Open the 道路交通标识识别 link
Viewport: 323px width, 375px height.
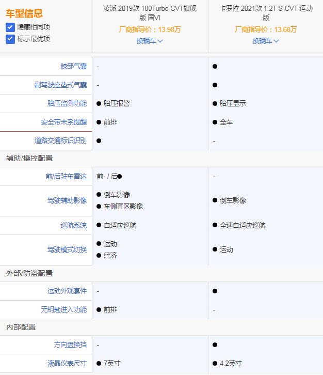point(60,140)
